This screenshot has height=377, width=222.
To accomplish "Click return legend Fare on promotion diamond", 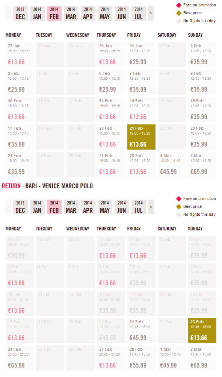I will 179,198.
